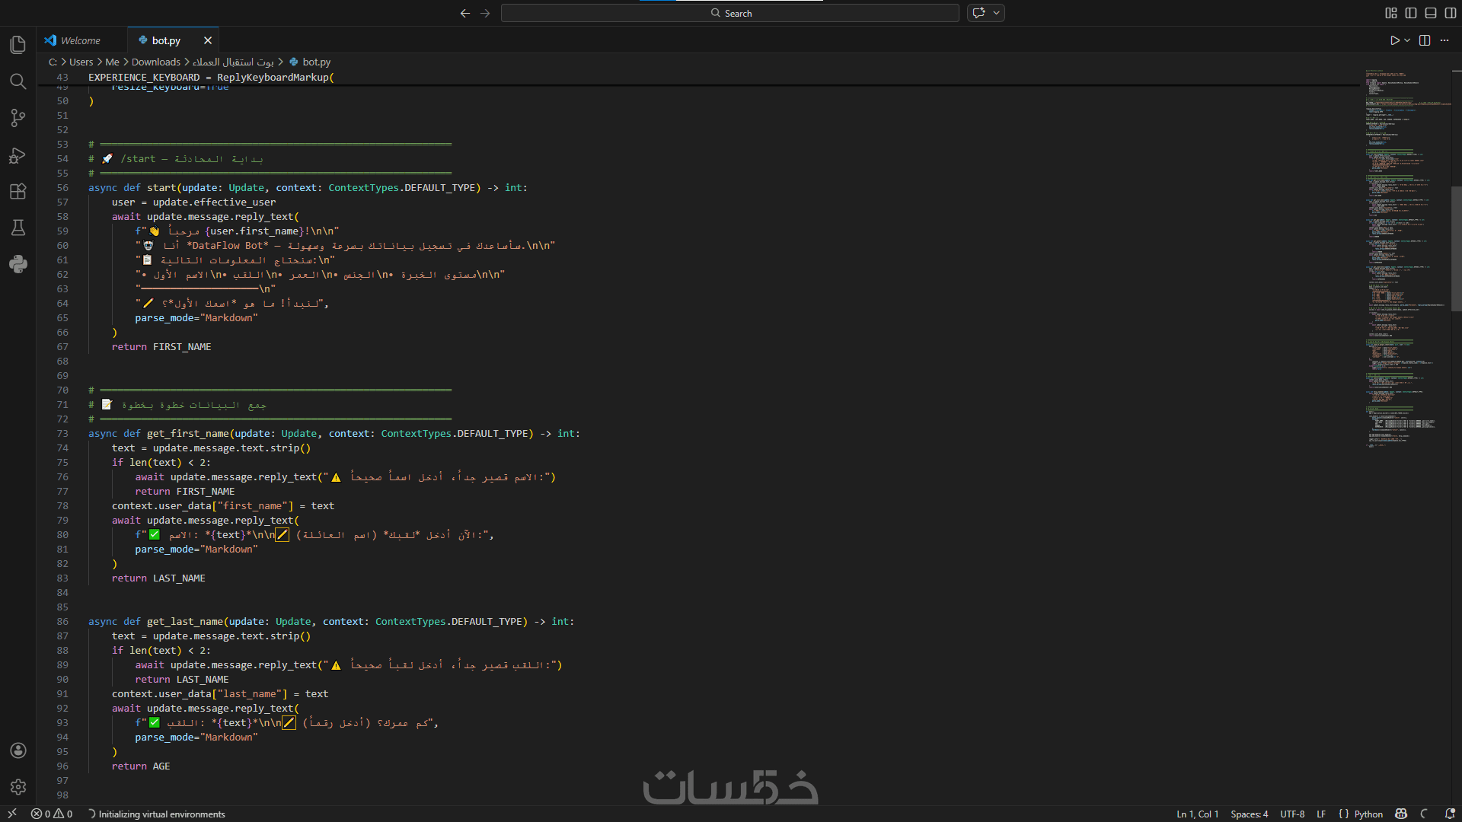Open the Testing flask view
This screenshot has width=1462, height=822.
tap(18, 228)
